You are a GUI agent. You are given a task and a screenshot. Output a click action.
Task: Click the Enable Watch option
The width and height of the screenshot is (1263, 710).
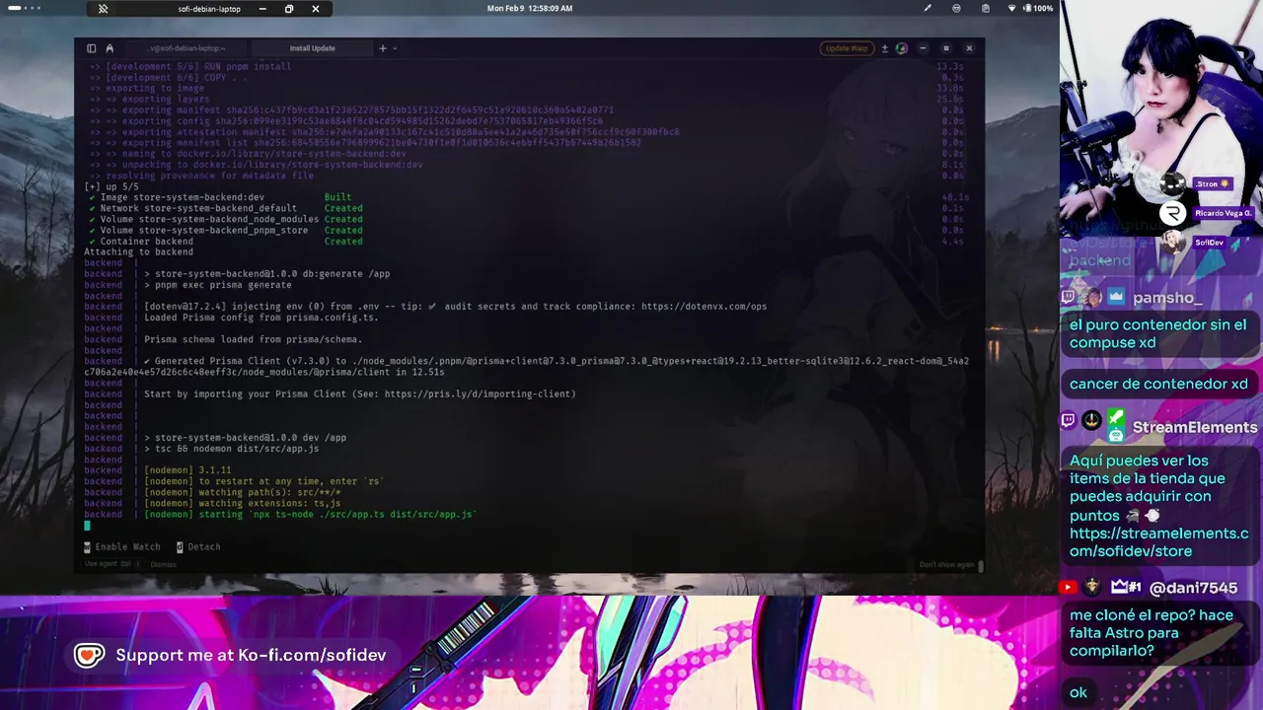tap(122, 546)
